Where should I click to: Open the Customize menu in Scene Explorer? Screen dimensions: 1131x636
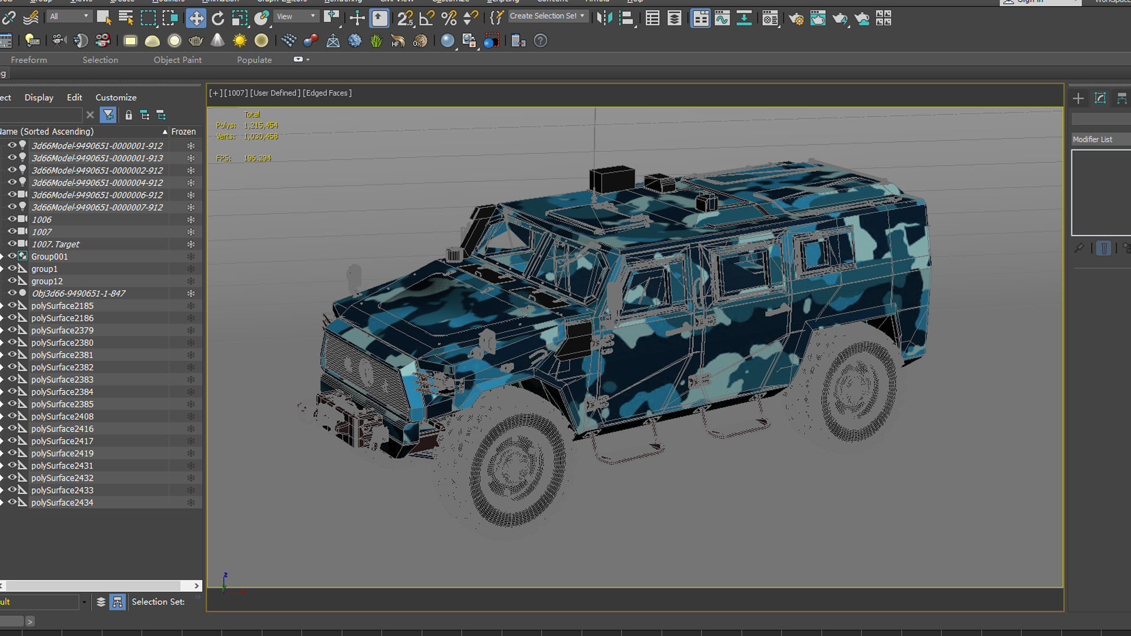pyautogui.click(x=116, y=97)
